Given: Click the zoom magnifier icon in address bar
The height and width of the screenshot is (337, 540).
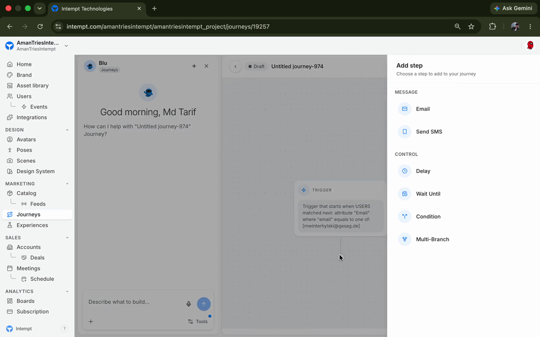Looking at the screenshot, I should click(457, 27).
